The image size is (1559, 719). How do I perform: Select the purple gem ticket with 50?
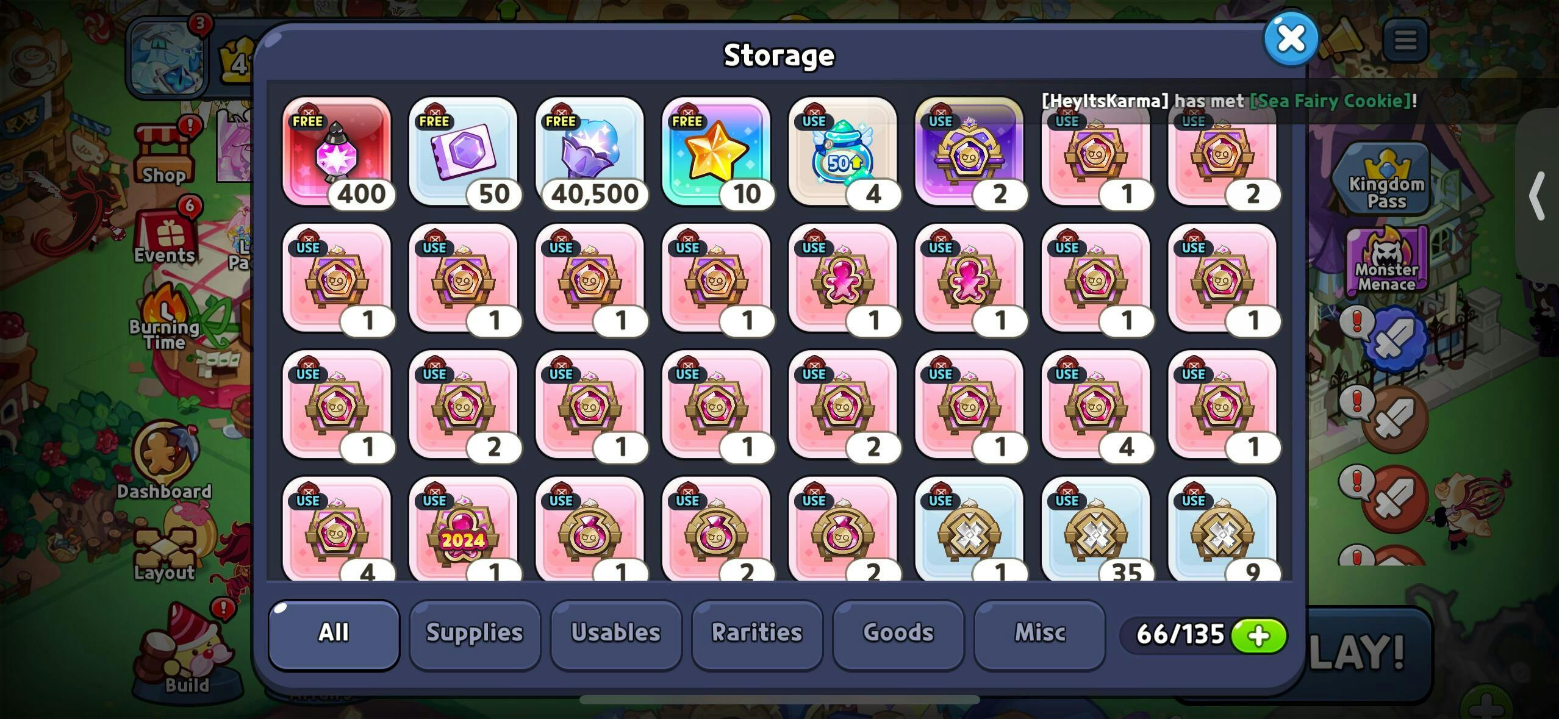click(464, 152)
